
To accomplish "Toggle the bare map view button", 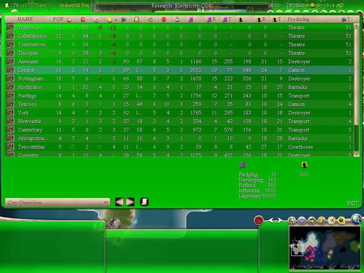I will click(312, 221).
